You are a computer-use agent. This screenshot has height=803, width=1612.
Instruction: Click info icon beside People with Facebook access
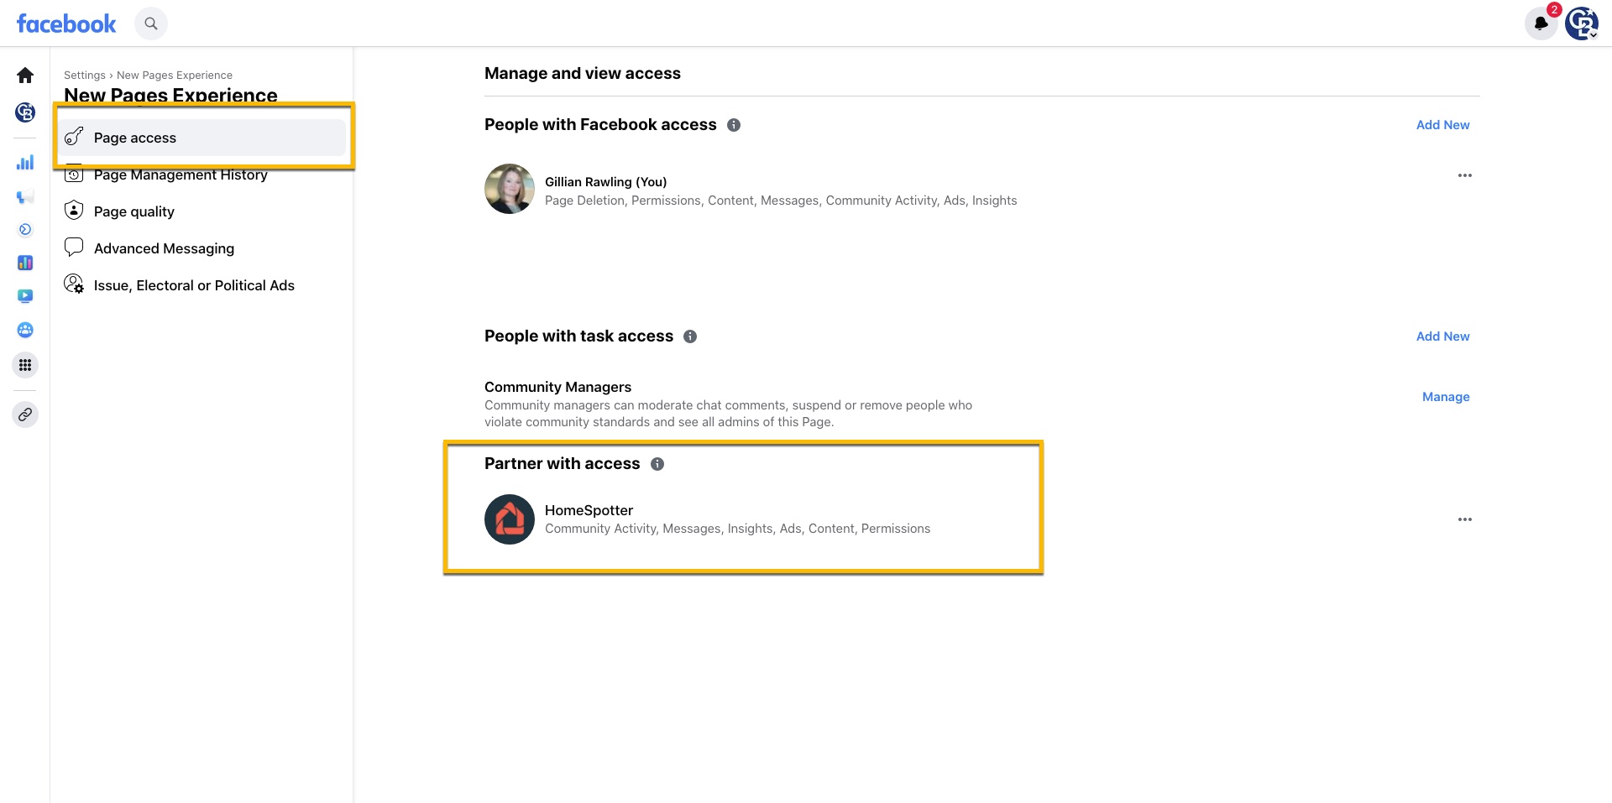(734, 125)
